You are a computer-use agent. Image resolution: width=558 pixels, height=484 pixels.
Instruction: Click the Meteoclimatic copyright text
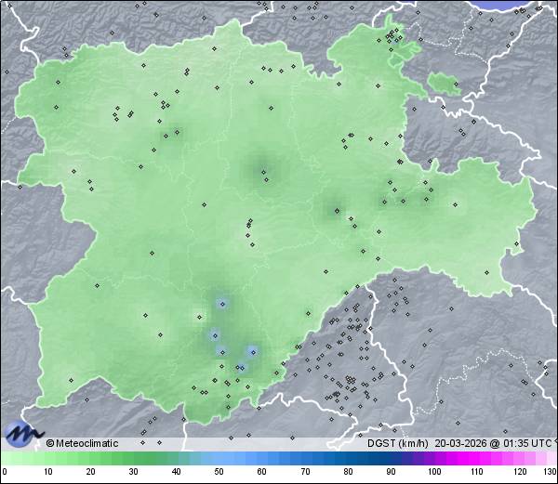point(83,443)
